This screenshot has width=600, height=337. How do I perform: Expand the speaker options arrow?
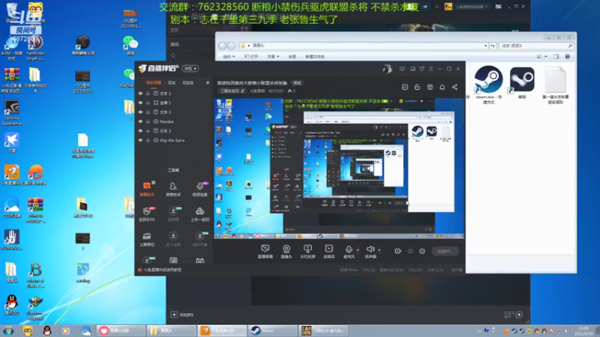coord(379,250)
